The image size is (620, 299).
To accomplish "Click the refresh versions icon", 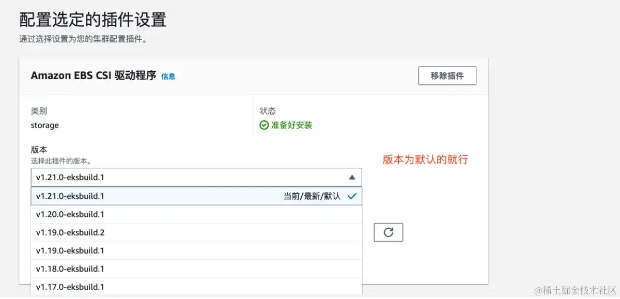I will tap(388, 232).
